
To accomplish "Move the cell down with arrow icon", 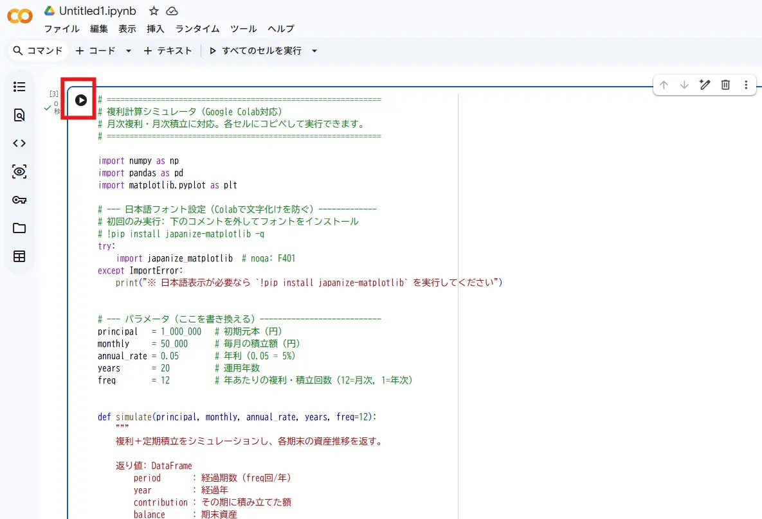I will [684, 85].
